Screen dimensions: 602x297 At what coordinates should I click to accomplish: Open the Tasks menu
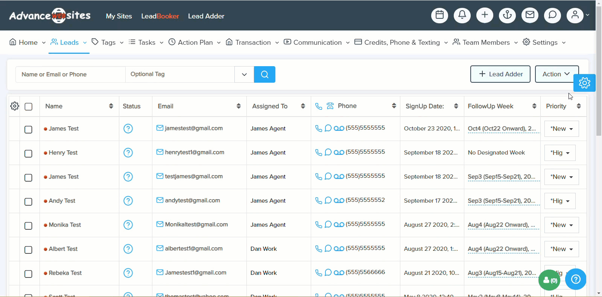click(x=146, y=42)
